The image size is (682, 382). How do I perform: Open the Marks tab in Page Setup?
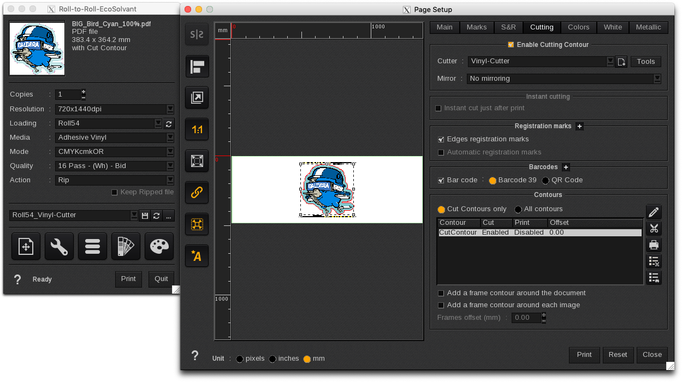(477, 27)
